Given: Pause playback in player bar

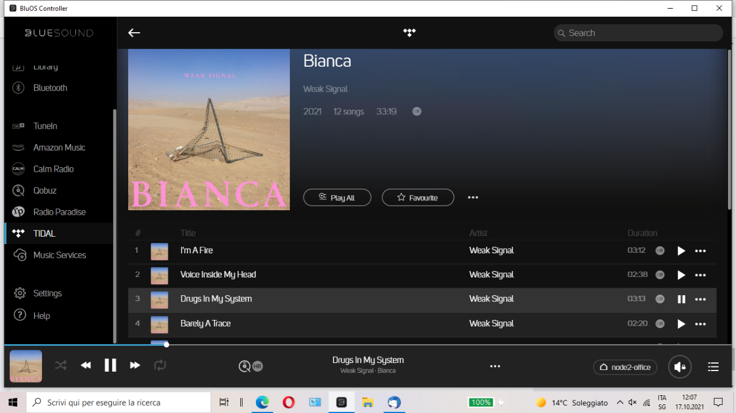Looking at the screenshot, I should [110, 365].
